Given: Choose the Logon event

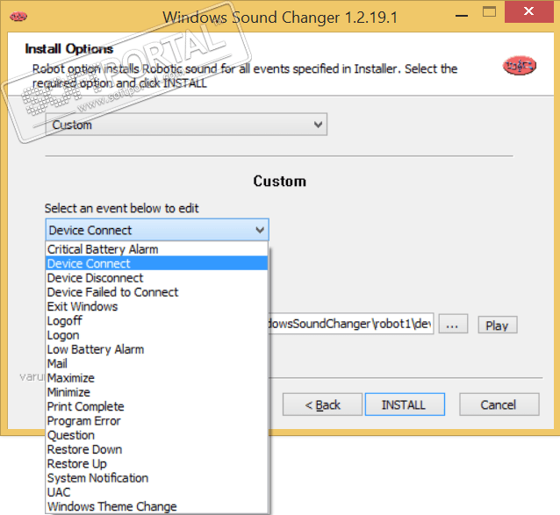Looking at the screenshot, I should (157, 335).
